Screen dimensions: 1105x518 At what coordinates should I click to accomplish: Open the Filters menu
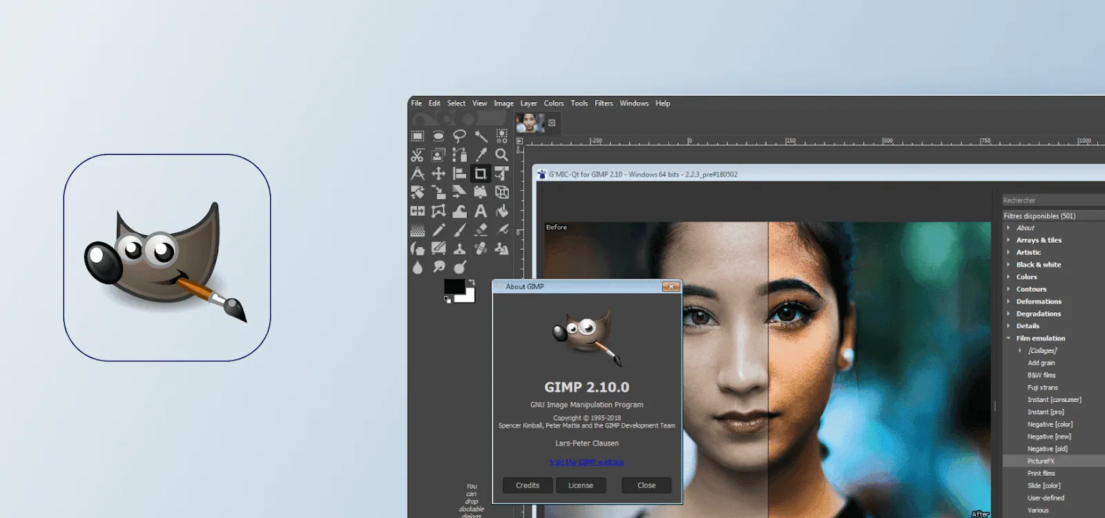604,103
